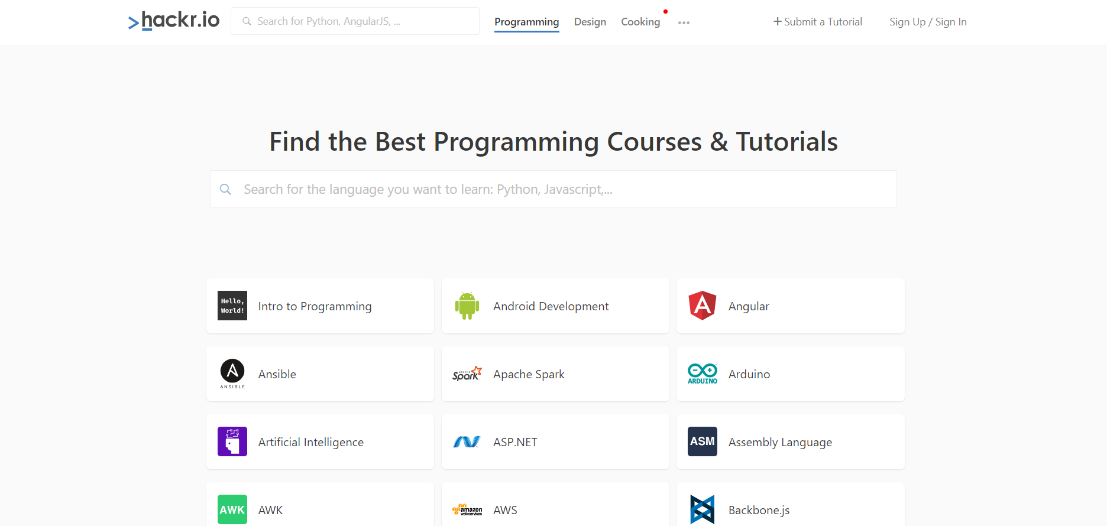Screen dimensions: 1107x526
Task: Click the Assembly Language label
Action: 780,442
